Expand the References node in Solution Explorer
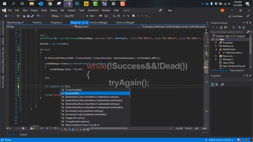Image resolution: width=253 pixels, height=142 pixels. [x=216, y=46]
